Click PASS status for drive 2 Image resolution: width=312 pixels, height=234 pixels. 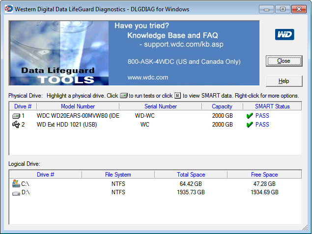[262, 125]
